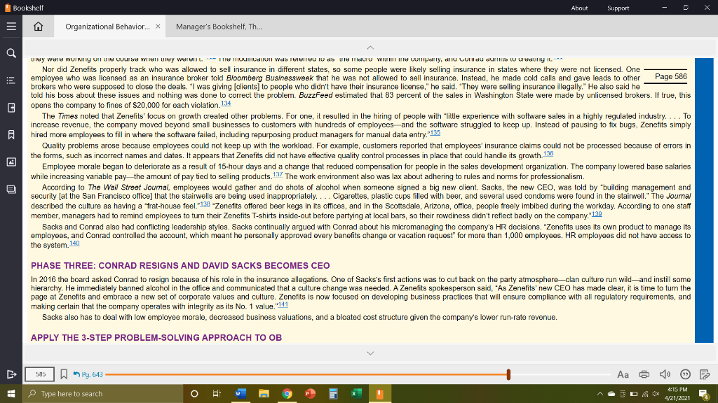Close the Organizational Behavior tab
Viewport: 718px width, 403px height.
coord(158,27)
